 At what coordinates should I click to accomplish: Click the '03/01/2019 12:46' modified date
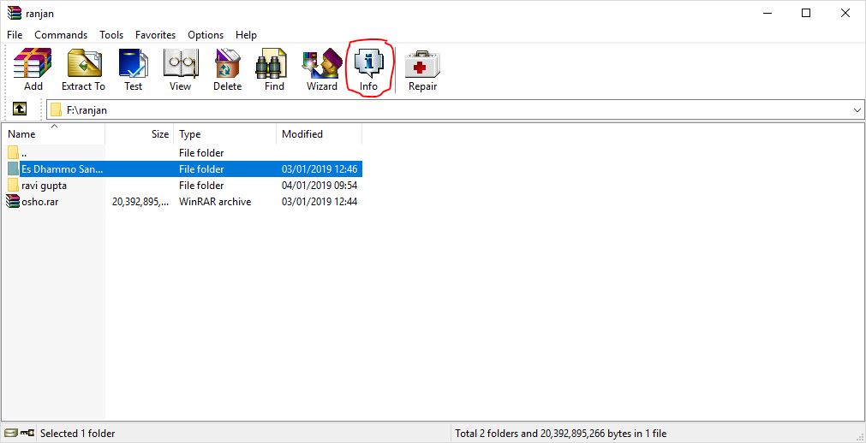tap(320, 168)
